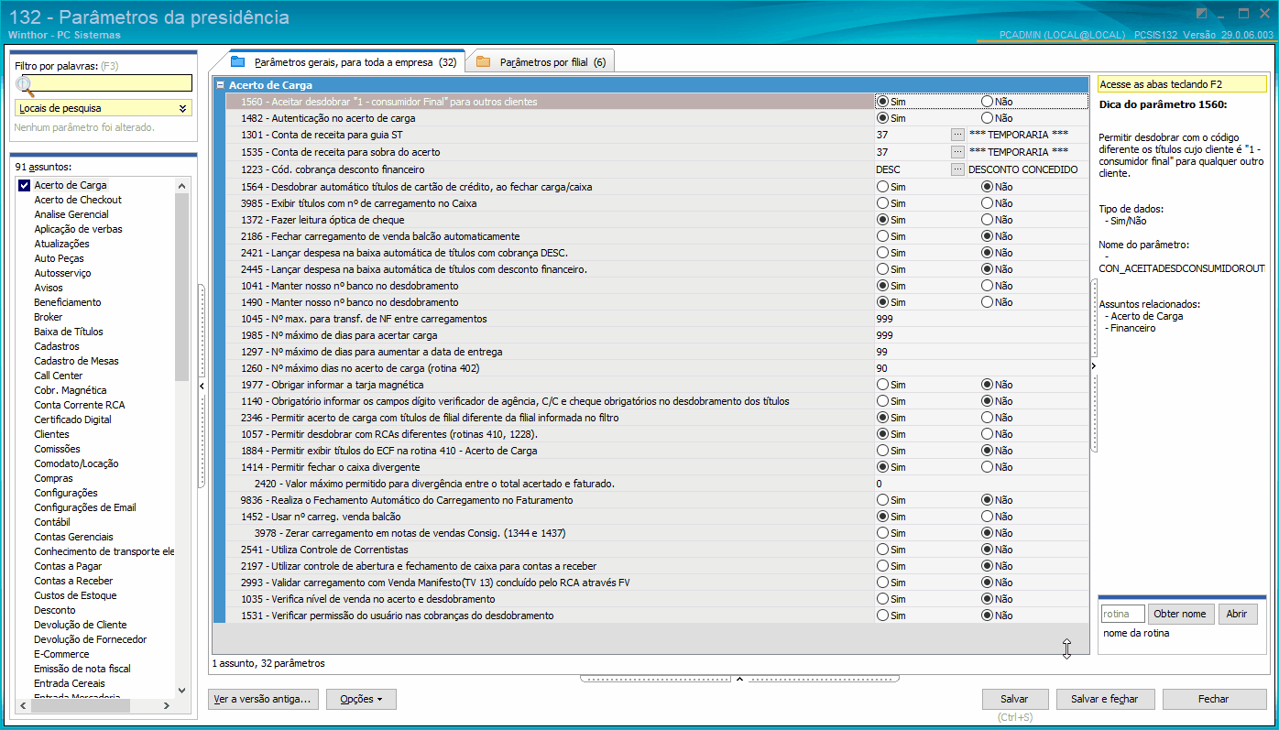Select Sim for 1531 Verificar permissão do usuário

pos(883,616)
